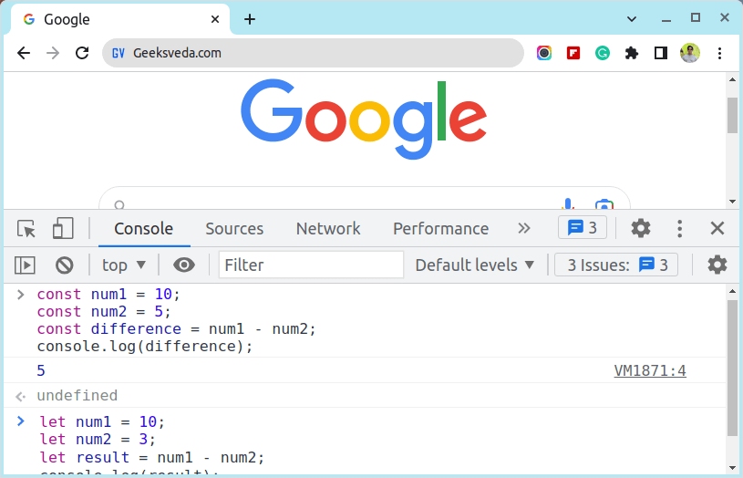The width and height of the screenshot is (743, 478).
Task: Switch to the Performance tab
Action: (x=440, y=229)
